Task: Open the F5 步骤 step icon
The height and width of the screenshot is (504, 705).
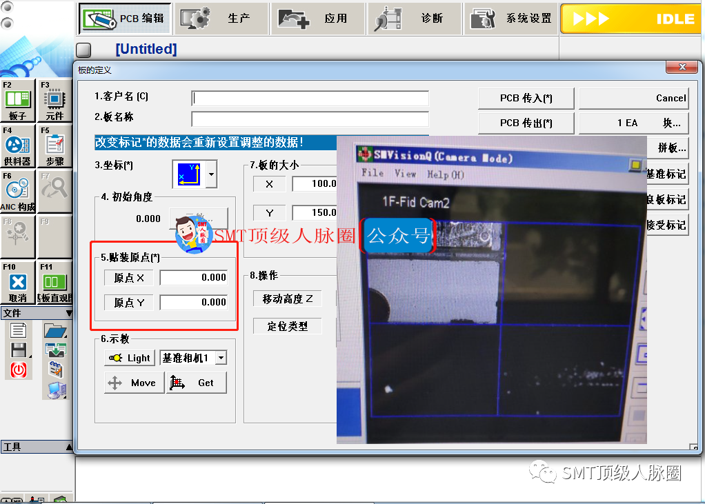Action: point(54,146)
